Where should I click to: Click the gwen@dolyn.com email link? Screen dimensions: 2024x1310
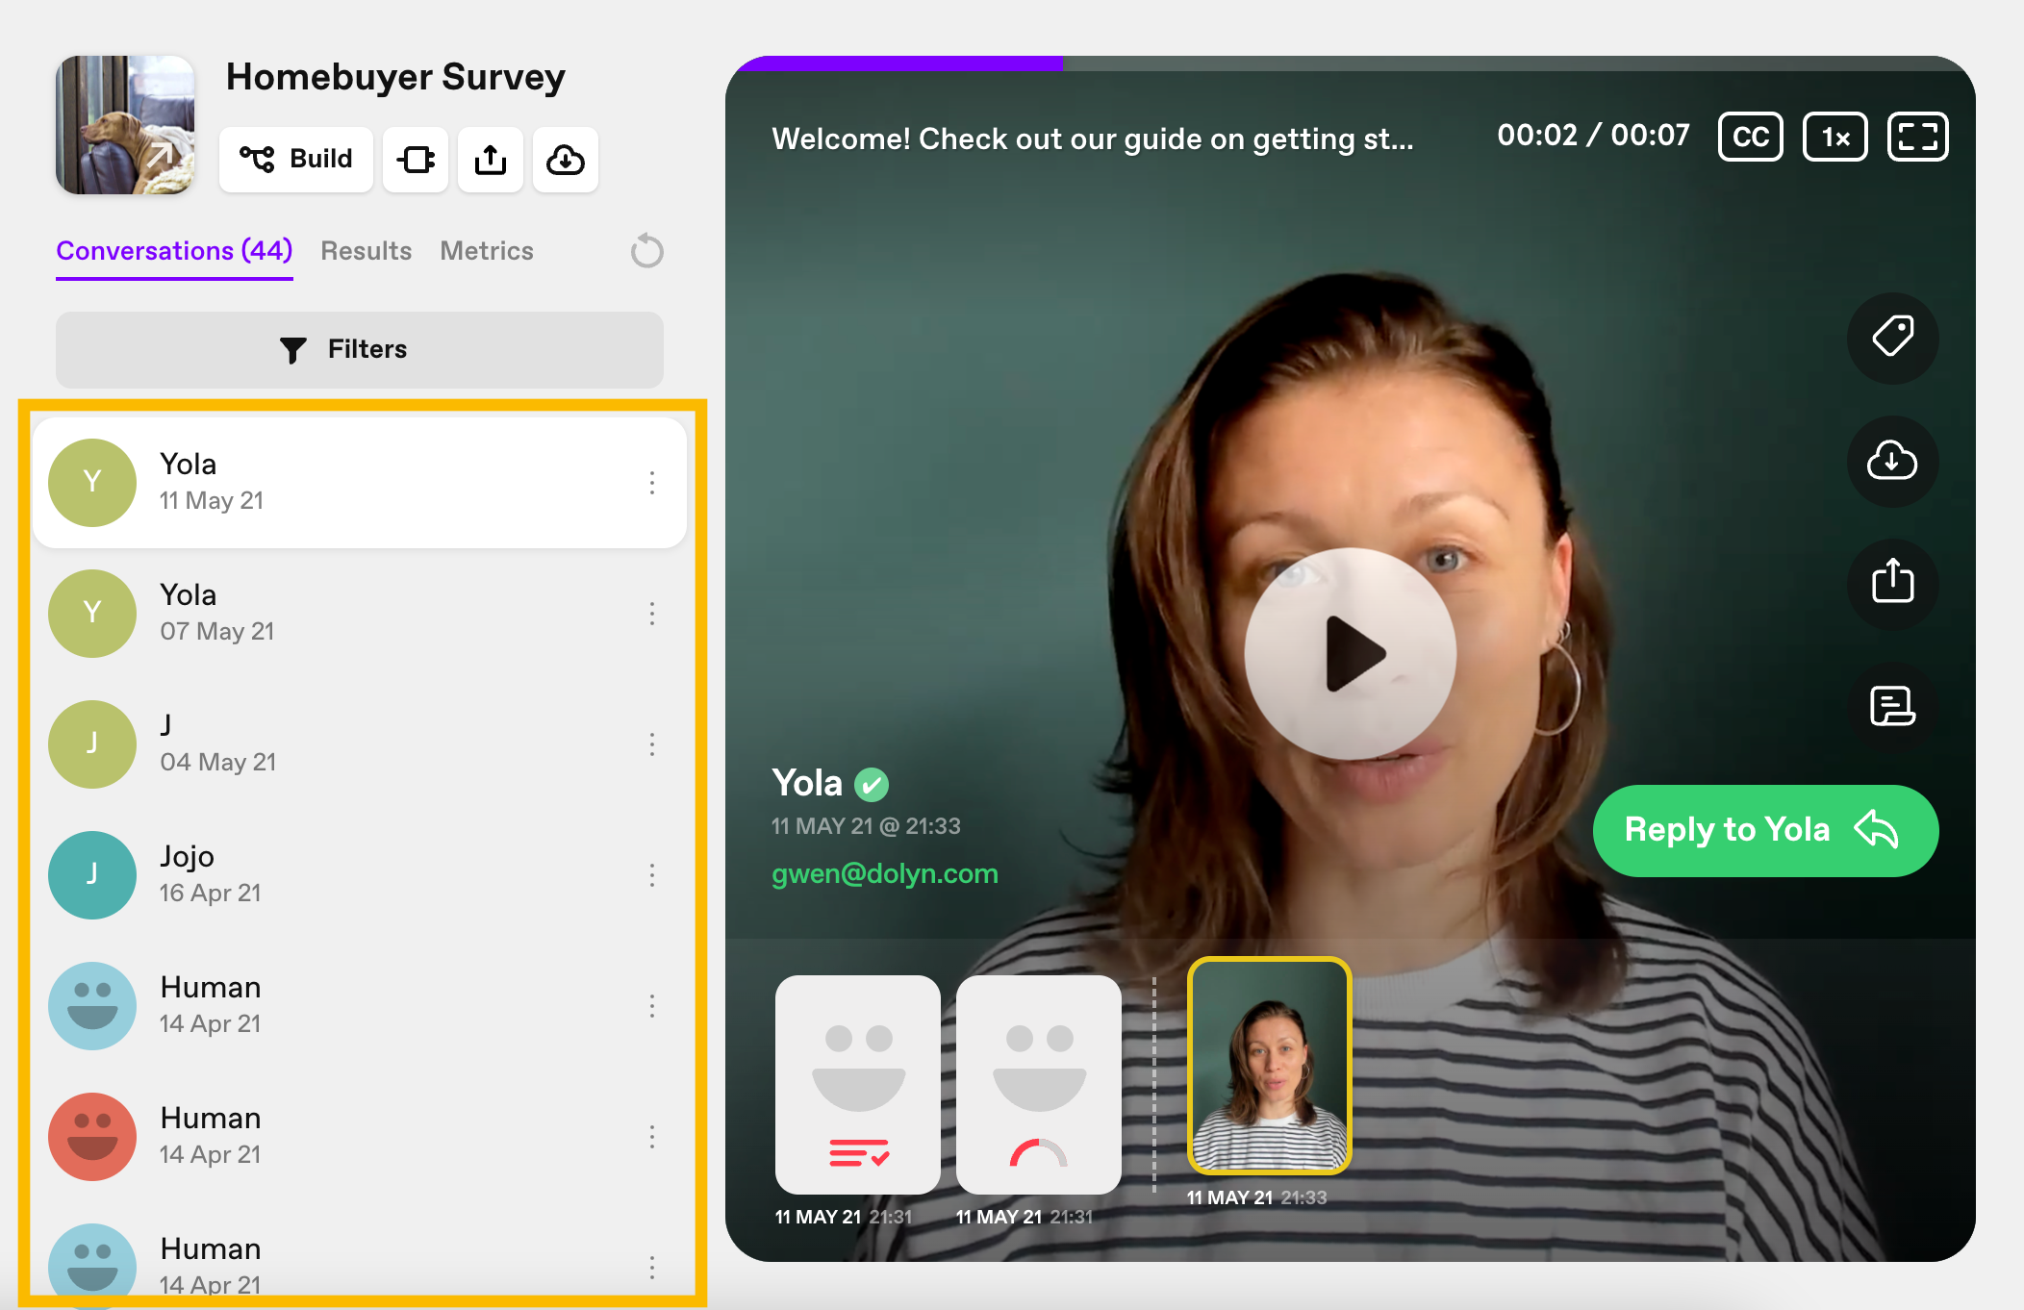[x=884, y=873]
